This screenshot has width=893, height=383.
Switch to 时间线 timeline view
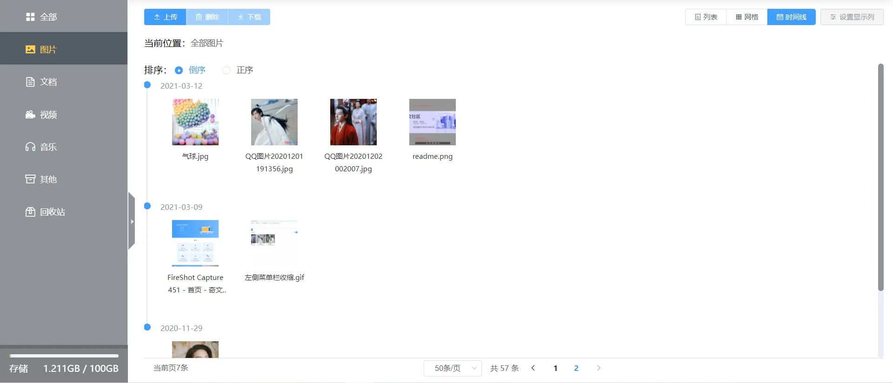(x=792, y=17)
